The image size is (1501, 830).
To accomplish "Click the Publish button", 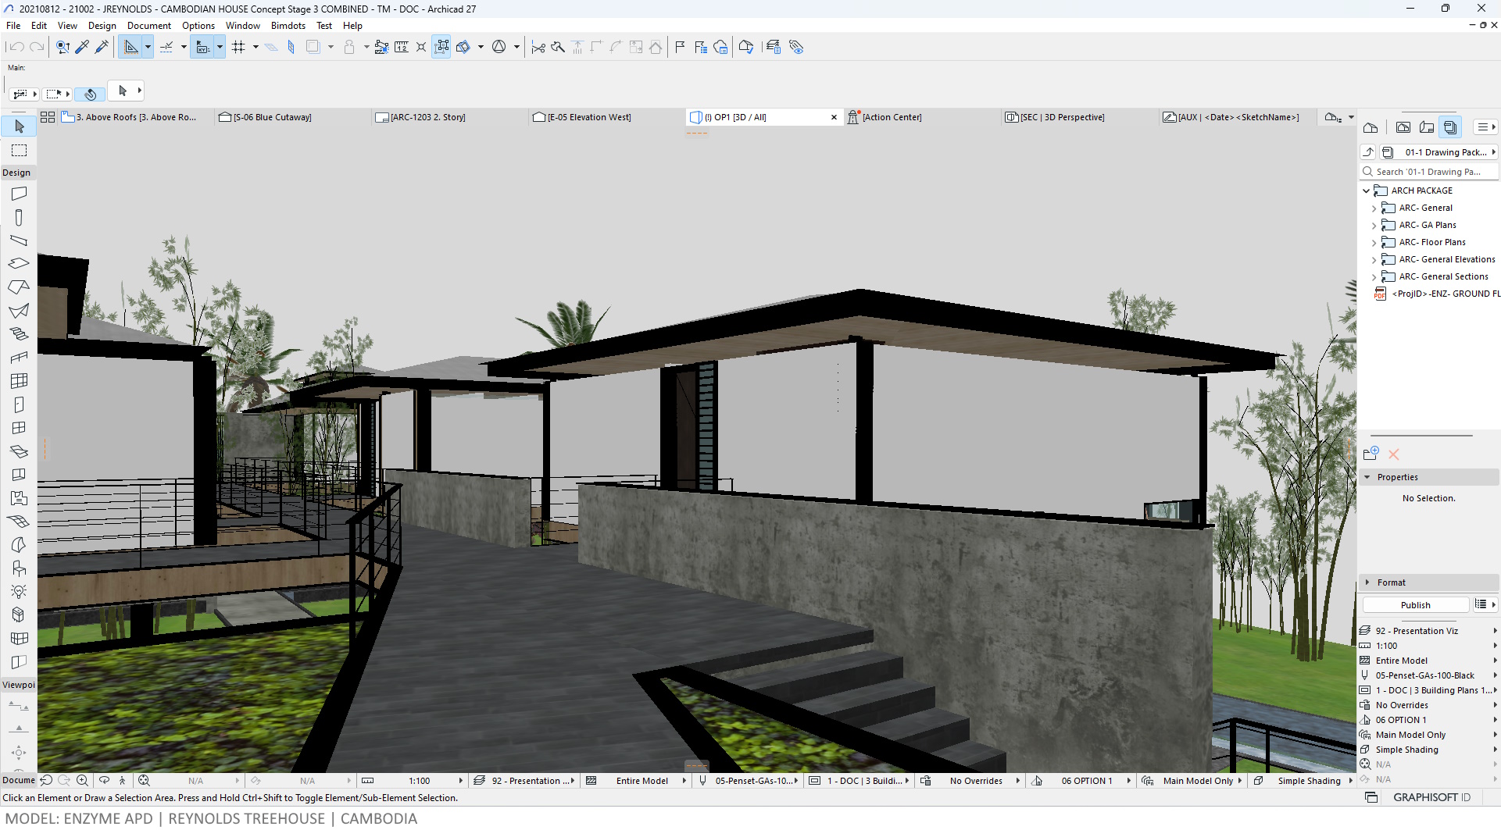I will pos(1415,605).
